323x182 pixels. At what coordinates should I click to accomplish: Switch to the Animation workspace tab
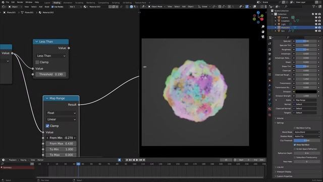tap(68, 3)
